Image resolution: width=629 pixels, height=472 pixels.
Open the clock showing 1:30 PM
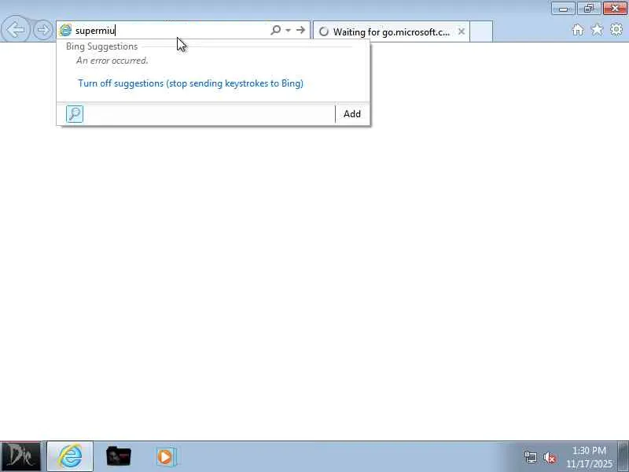589,457
